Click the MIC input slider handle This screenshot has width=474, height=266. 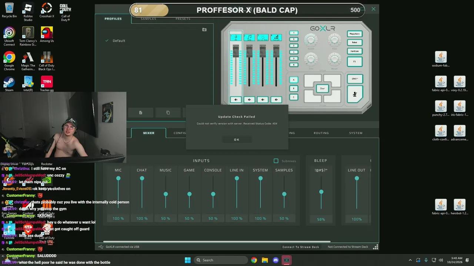pos(118,178)
